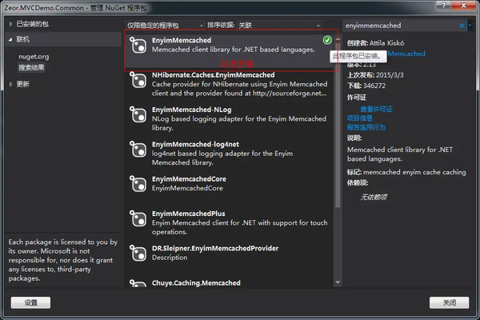Click the green installed checkmark on EnyimMemcached
Viewport: 480px width, 320px height.
(327, 40)
